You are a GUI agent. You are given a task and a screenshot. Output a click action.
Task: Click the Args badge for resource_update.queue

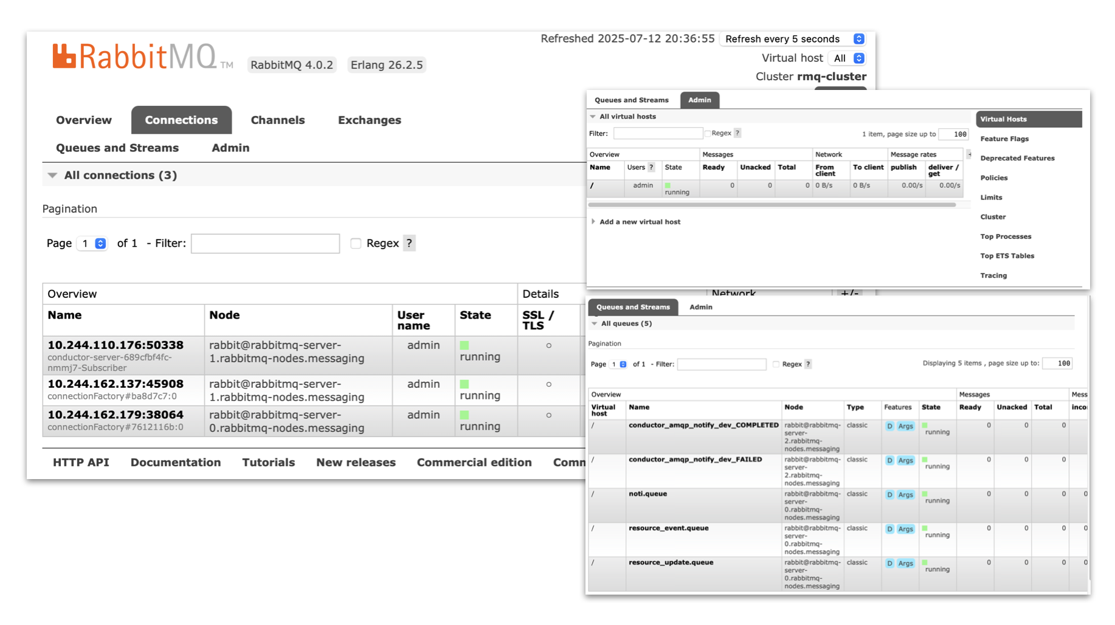905,564
